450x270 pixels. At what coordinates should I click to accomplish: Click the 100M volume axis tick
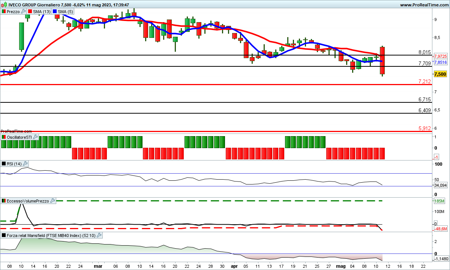point(439,212)
